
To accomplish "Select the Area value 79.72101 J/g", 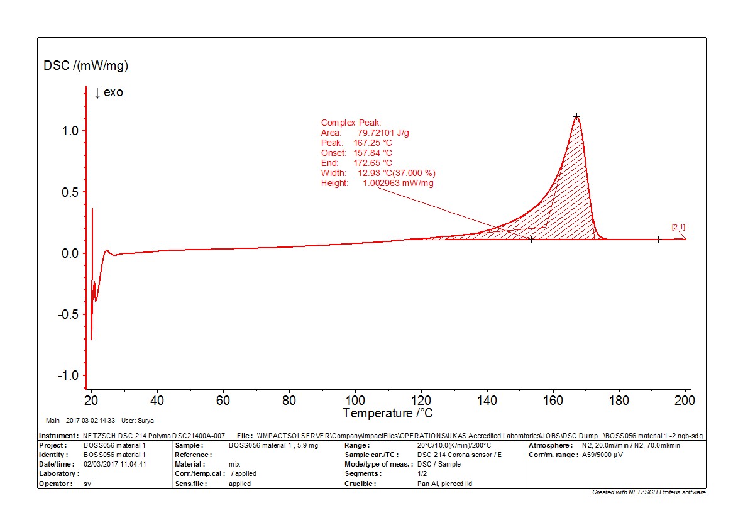I will pyautogui.click(x=383, y=133).
